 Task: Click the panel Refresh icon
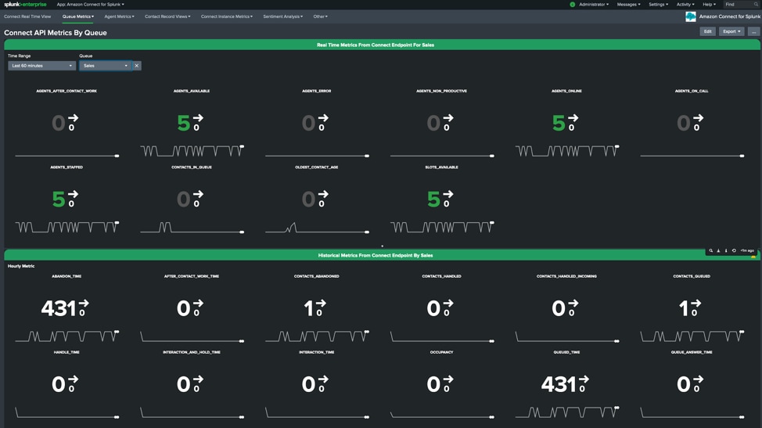coord(734,250)
